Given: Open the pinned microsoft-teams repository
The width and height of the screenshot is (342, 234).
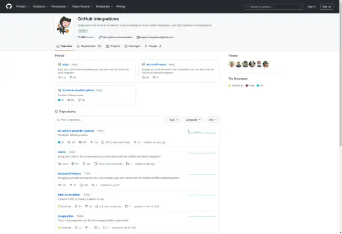Looking at the screenshot, I should pyautogui.click(x=156, y=64).
